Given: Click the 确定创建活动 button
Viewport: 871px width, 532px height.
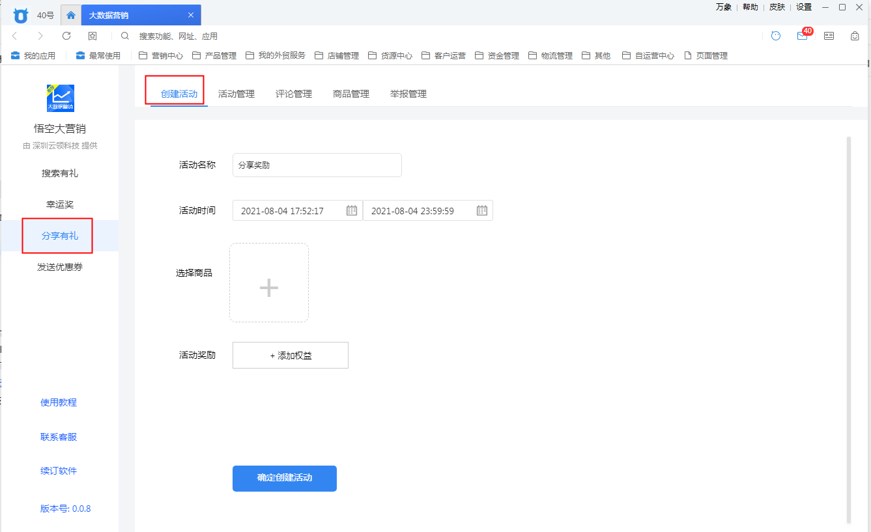Looking at the screenshot, I should 285,478.
